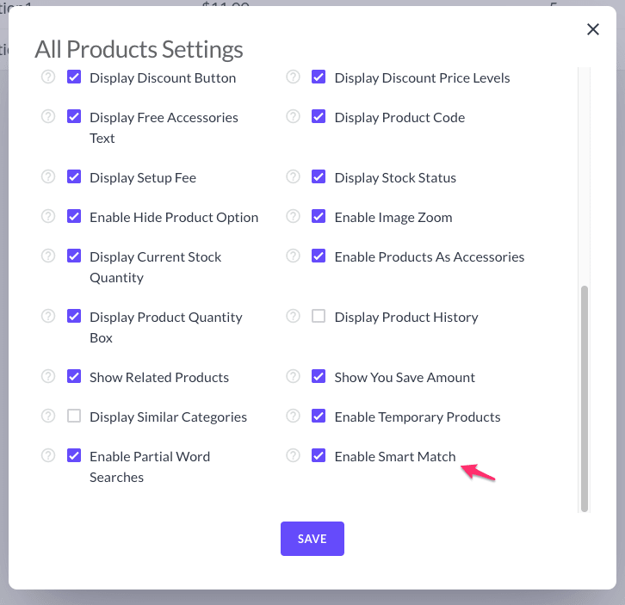
Task: Show help for Enable Temporary Products
Action: pos(293,417)
